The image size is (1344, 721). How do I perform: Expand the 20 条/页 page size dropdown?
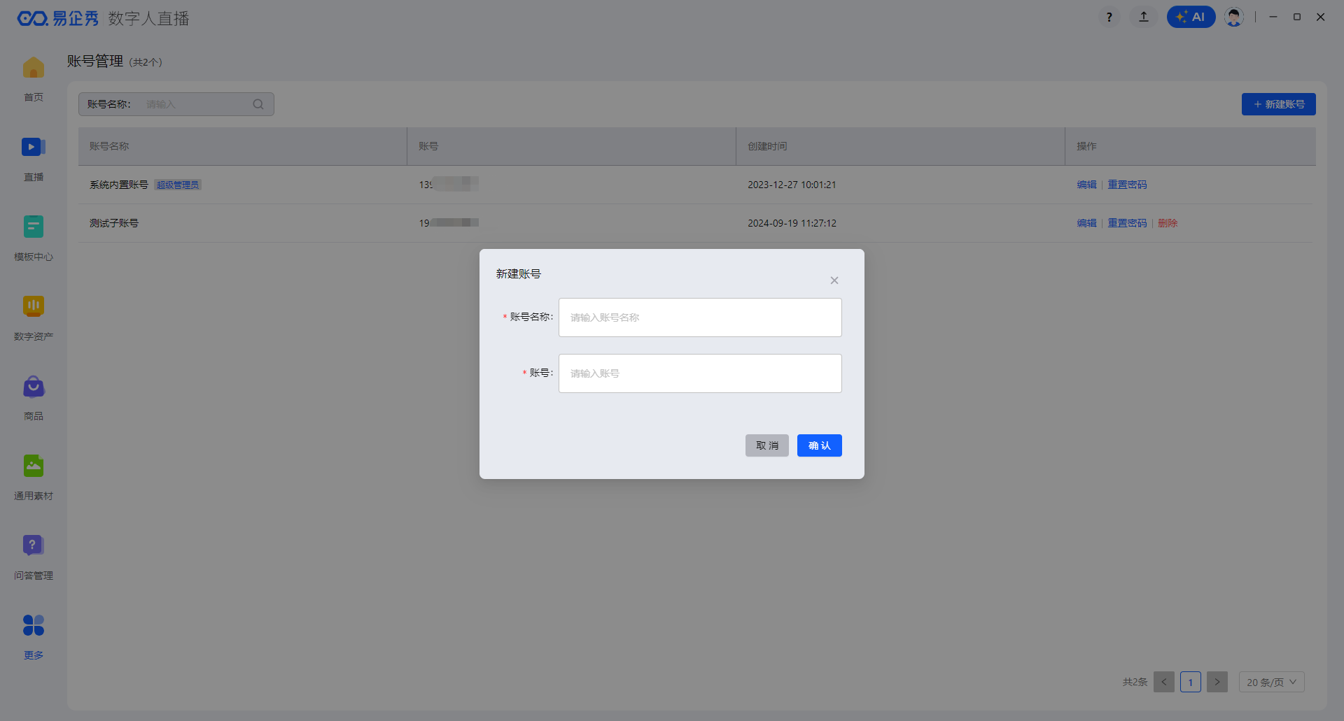1271,682
